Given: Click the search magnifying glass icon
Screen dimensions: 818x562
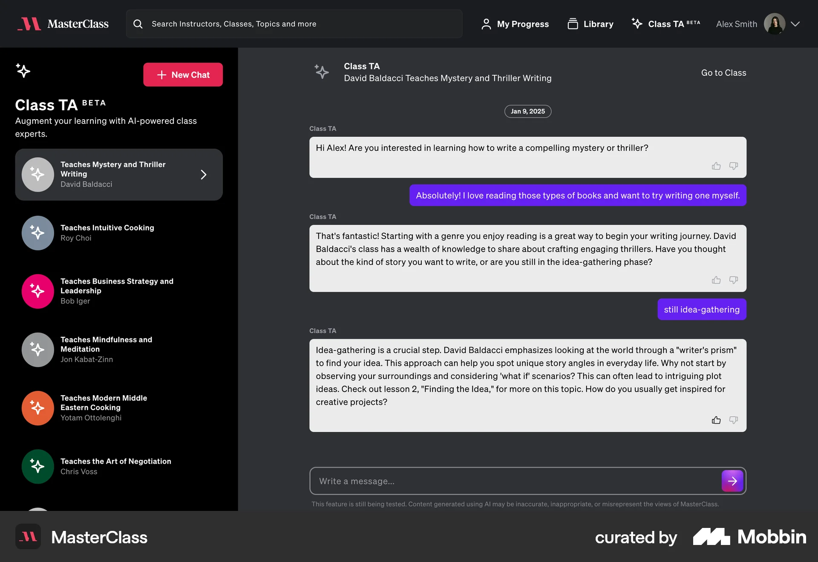Looking at the screenshot, I should coord(138,24).
